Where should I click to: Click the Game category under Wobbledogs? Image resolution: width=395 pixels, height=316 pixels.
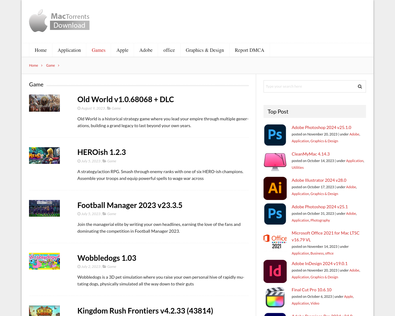coord(112,267)
